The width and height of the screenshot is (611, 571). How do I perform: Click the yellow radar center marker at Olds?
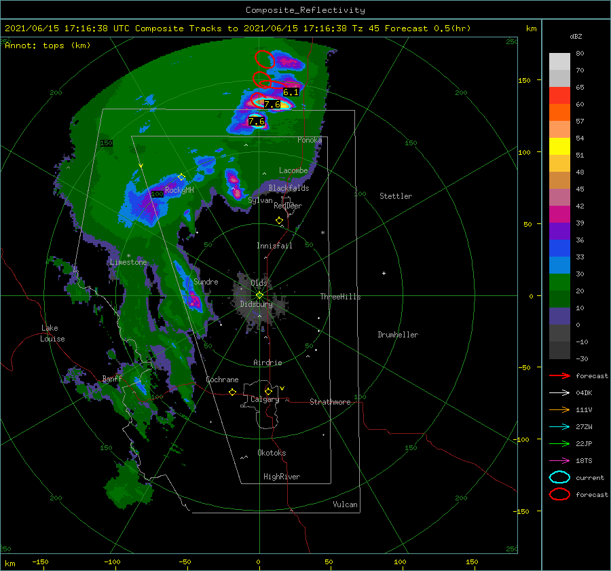pos(259,295)
